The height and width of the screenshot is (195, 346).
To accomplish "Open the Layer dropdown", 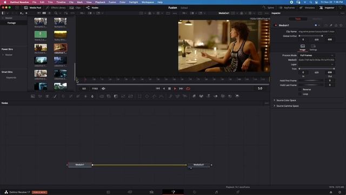I will coord(316,64).
